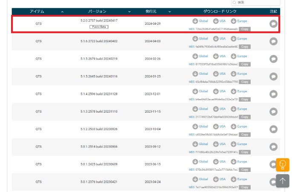Download QTS 5.0.1.2425 via Global link
The height and width of the screenshot is (192, 292).
pyautogui.click(x=200, y=162)
